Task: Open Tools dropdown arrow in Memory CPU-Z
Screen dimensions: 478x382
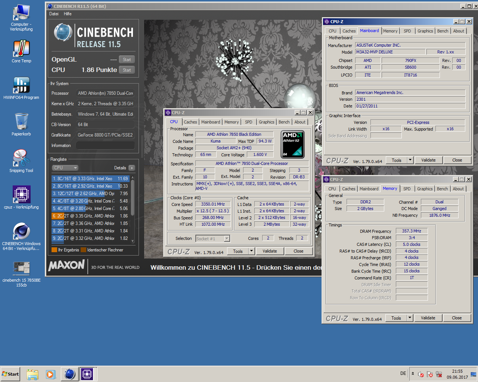Action: [x=410, y=318]
